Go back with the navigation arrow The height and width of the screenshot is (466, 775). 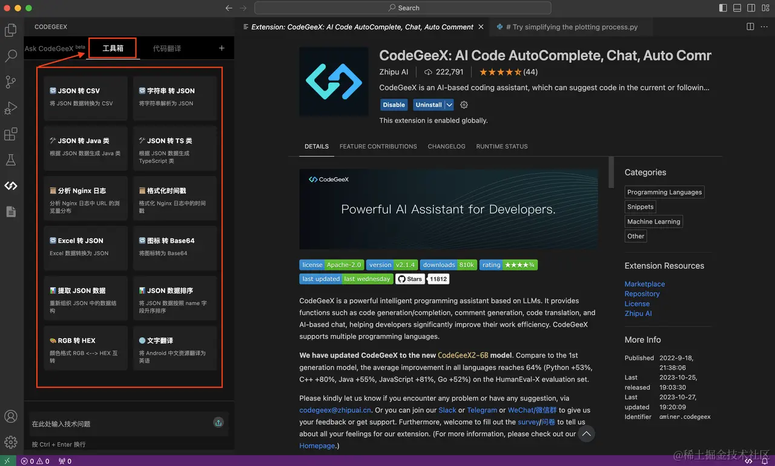coord(229,8)
